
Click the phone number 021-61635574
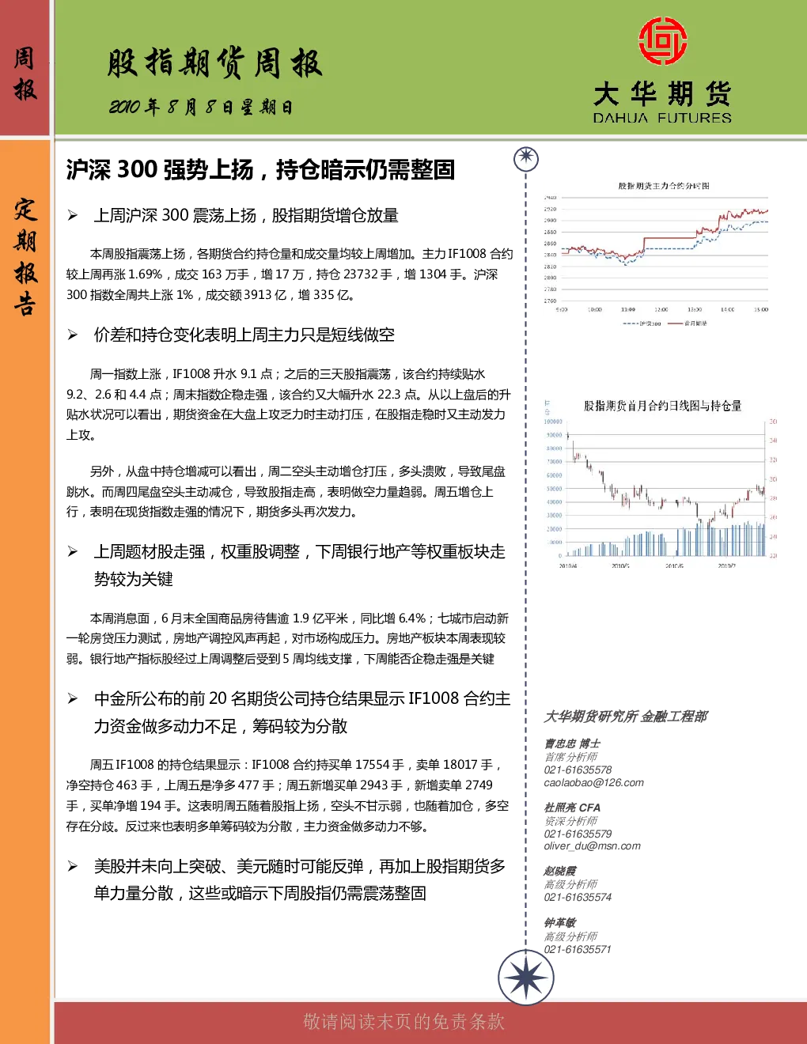(578, 897)
